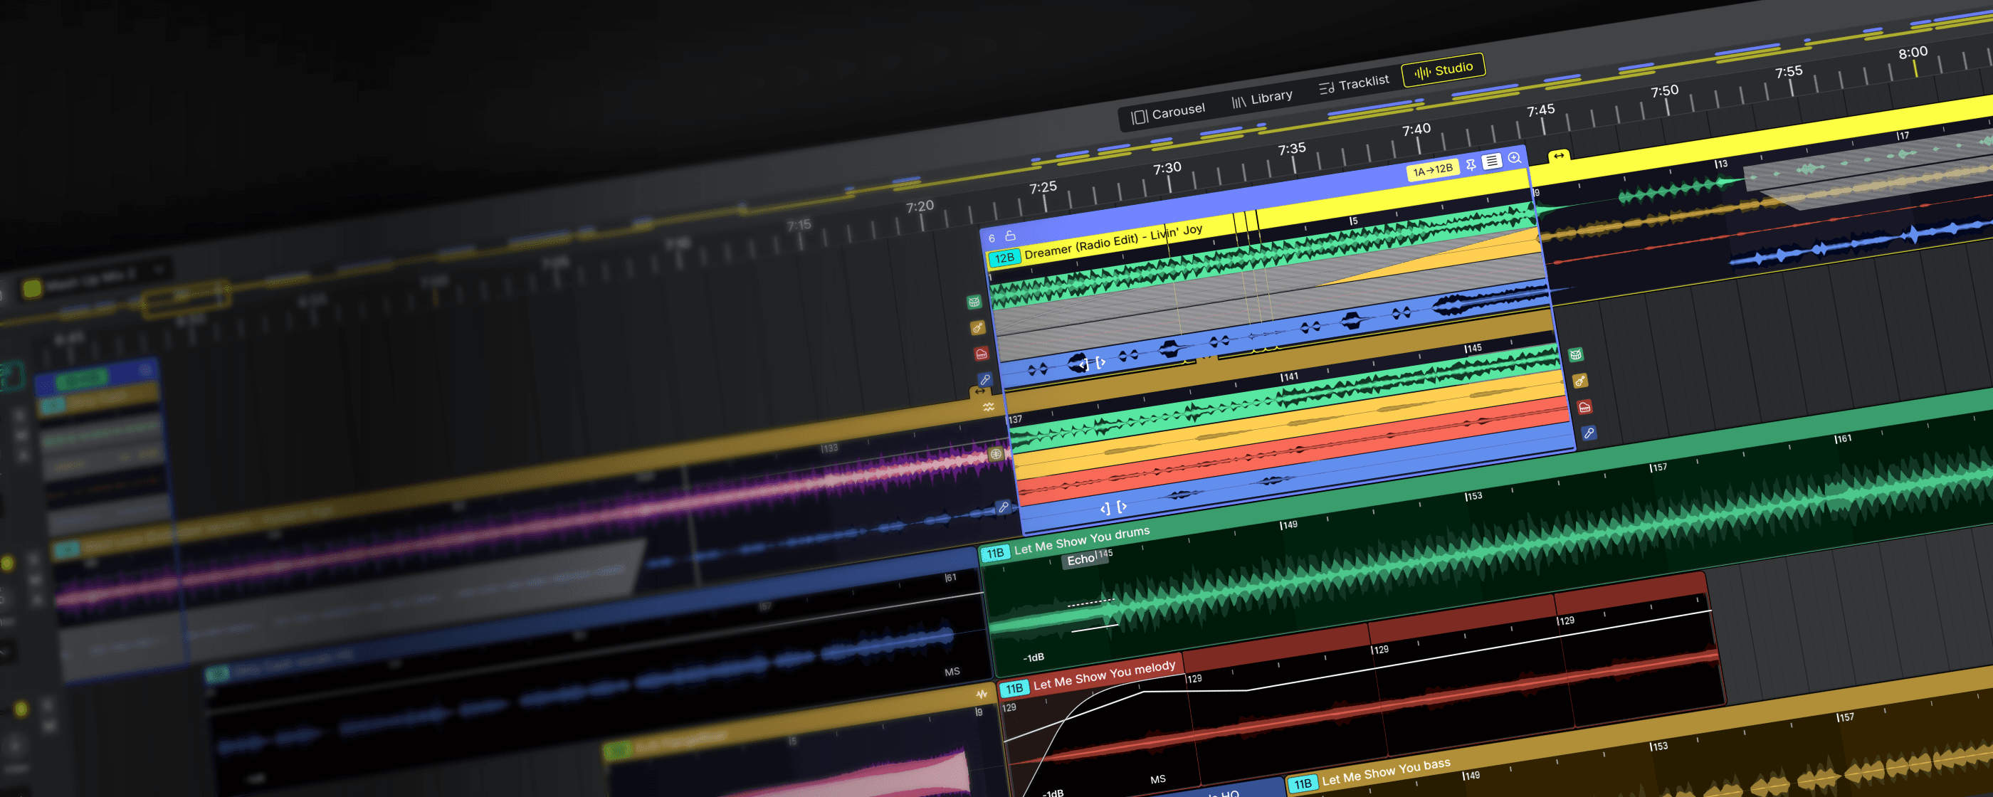This screenshot has height=797, width=1993.
Task: Select the Let Me Show You drums clip title
Action: coord(1082,540)
